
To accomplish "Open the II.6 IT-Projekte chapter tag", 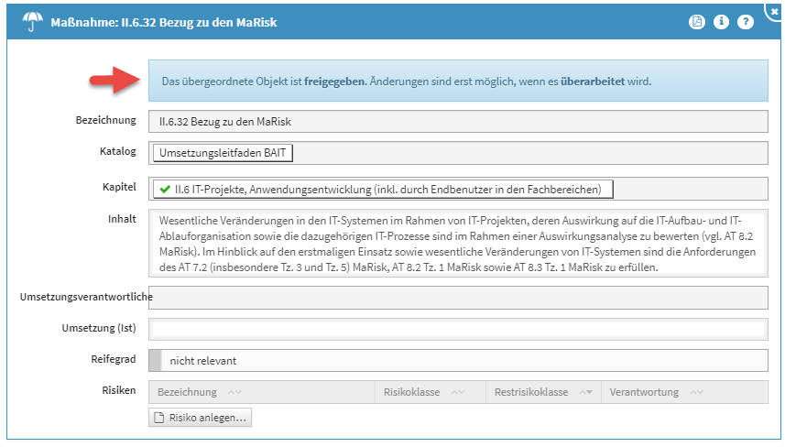I will (383, 190).
